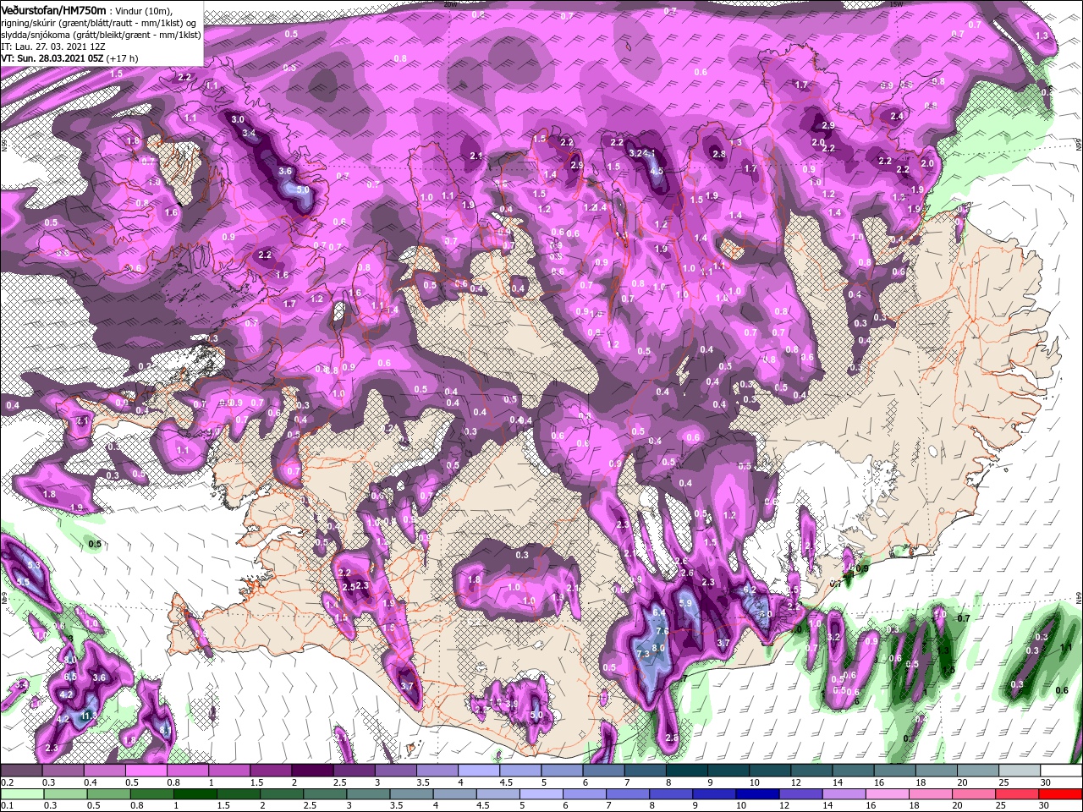The image size is (1083, 812).
Task: Click the white swatch above top-row label 30
Action: pos(1062,771)
